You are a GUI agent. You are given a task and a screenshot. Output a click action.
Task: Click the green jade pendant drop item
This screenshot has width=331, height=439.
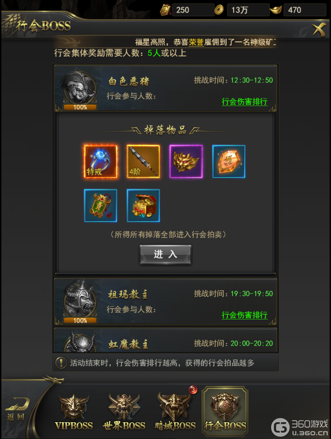[101, 206]
